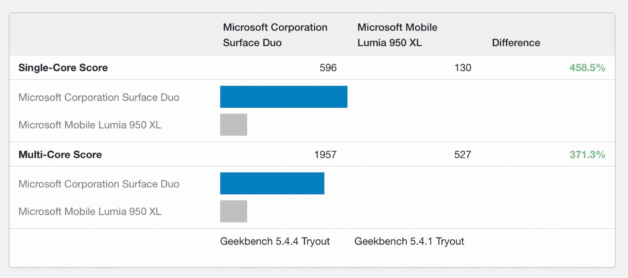
Task: Click the single-core score value 130
Action: point(462,68)
